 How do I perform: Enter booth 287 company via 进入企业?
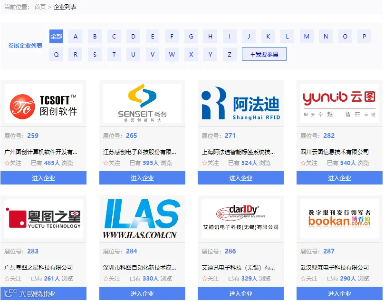point(339,293)
